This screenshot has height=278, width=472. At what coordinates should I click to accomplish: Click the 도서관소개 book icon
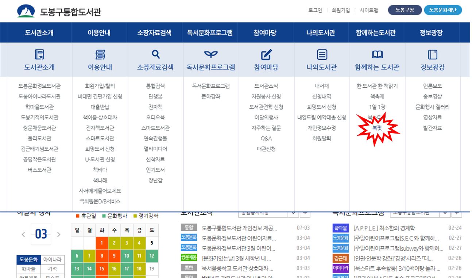point(39,55)
